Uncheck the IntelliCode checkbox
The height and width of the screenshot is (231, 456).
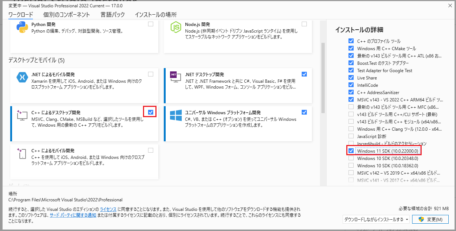351,85
